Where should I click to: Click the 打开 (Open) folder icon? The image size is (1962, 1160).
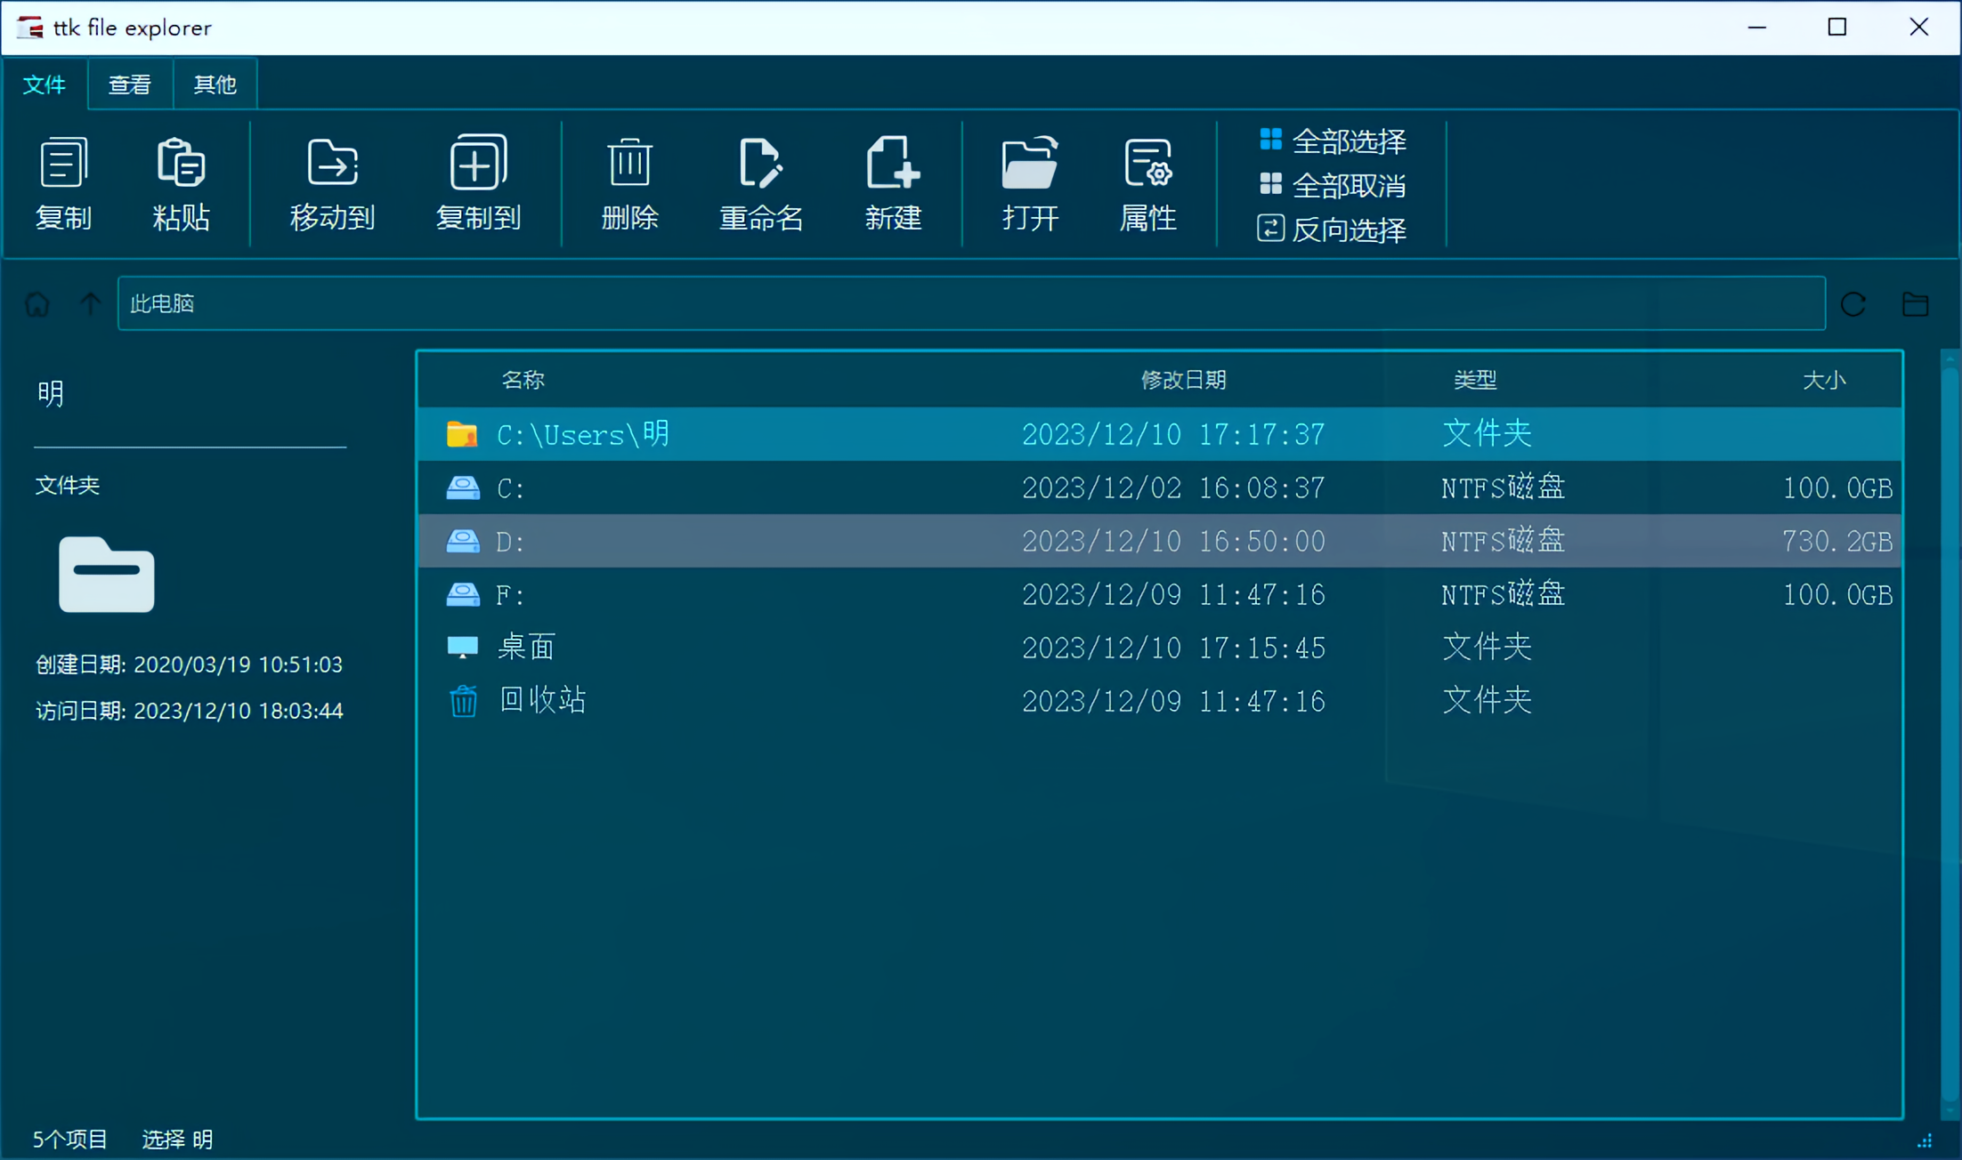(x=1030, y=164)
